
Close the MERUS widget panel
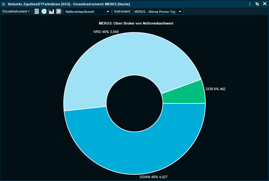(x=265, y=4)
